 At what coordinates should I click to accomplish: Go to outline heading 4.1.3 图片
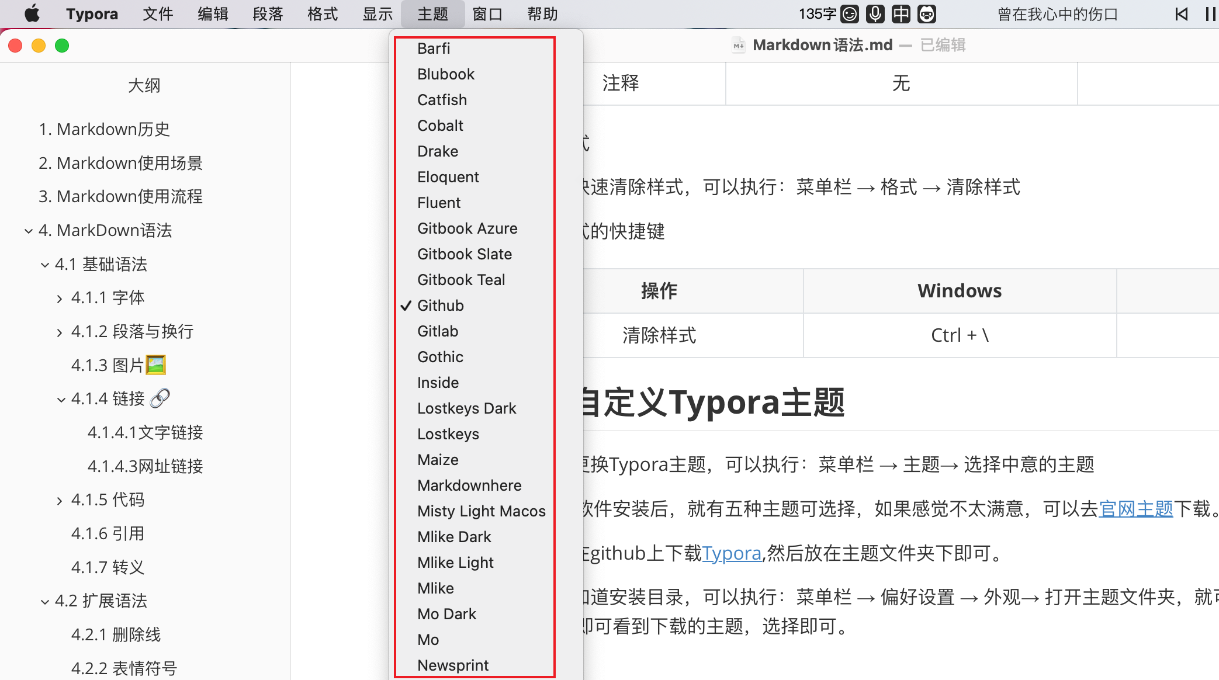[x=119, y=365]
